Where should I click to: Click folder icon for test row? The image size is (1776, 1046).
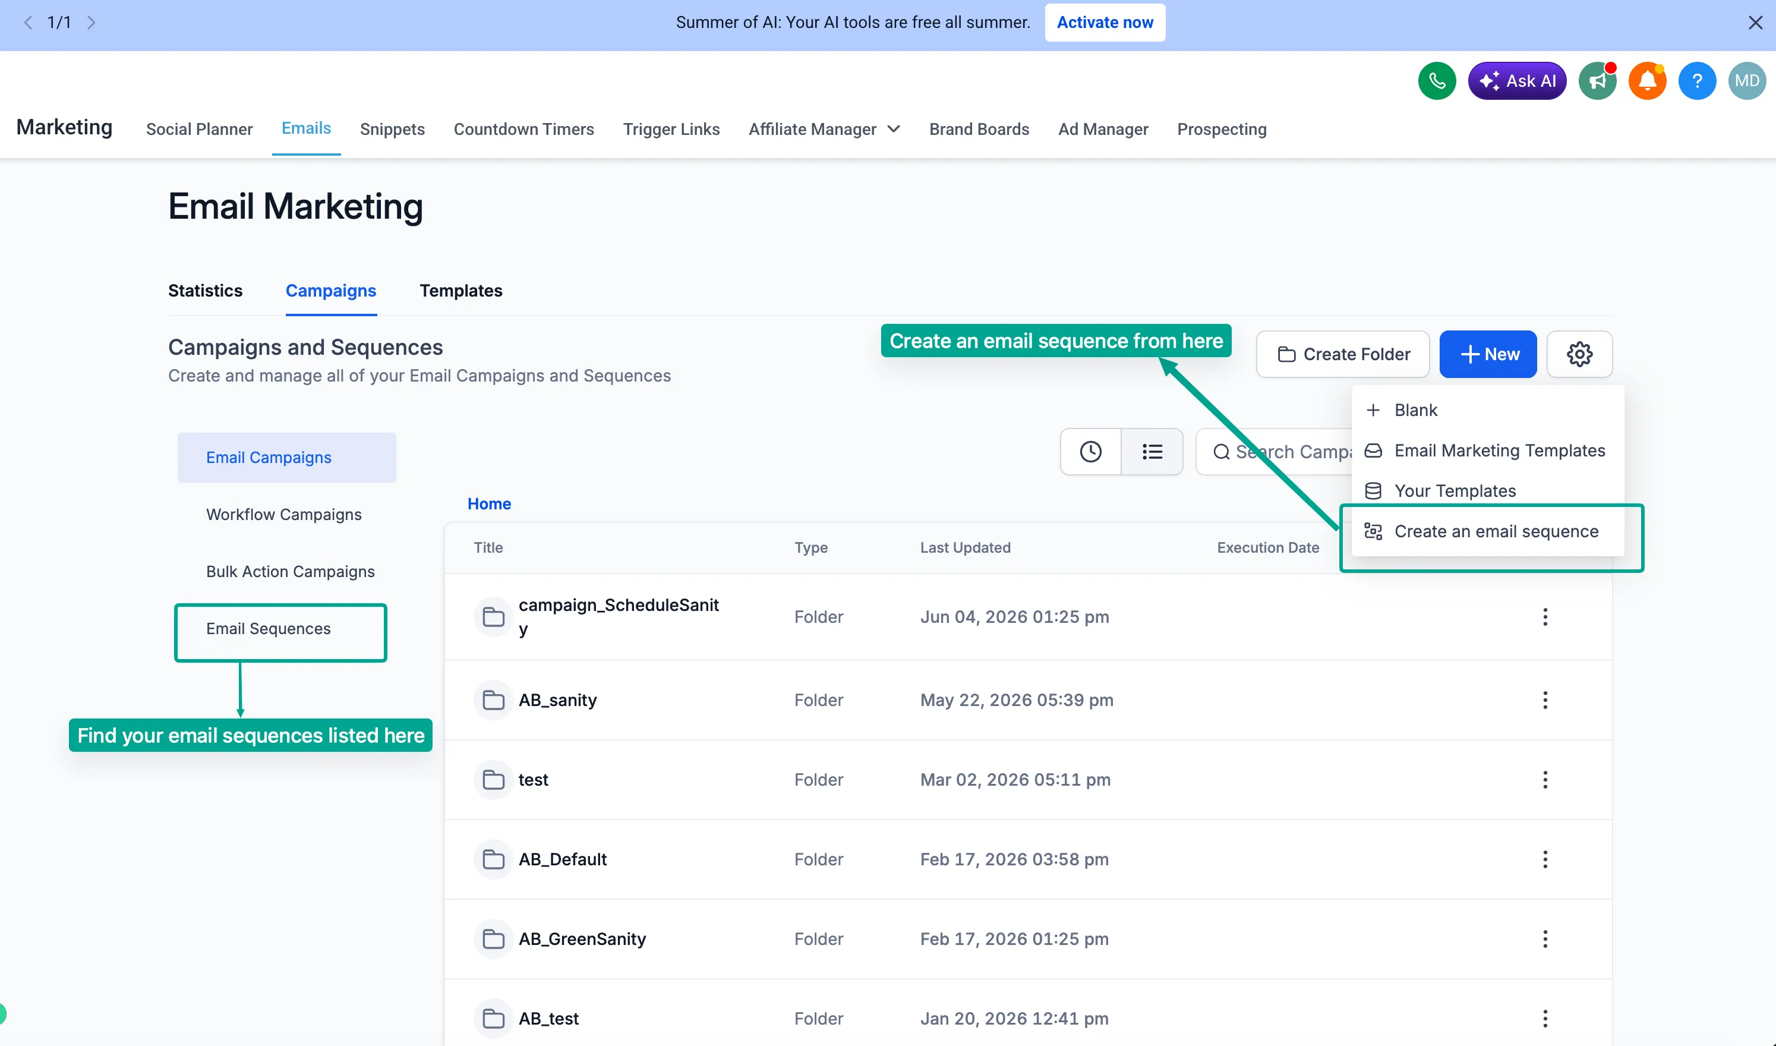(x=493, y=780)
